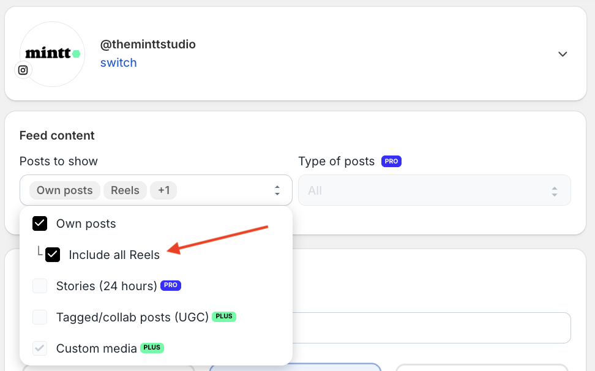Click the mintt profile avatar

53,54
